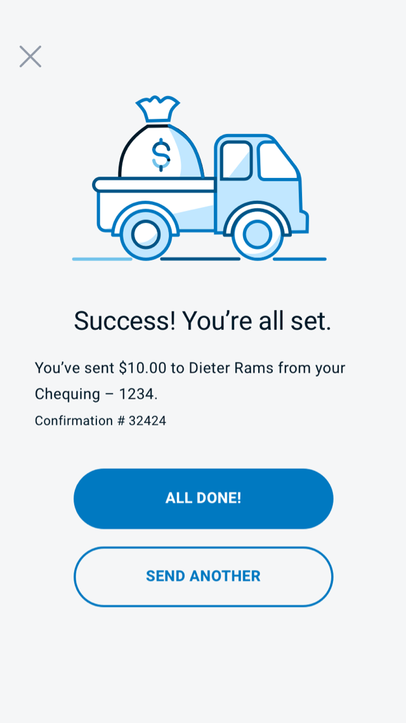The width and height of the screenshot is (406, 723).
Task: Click the truck's front wheel under the cab
Action: tap(257, 233)
